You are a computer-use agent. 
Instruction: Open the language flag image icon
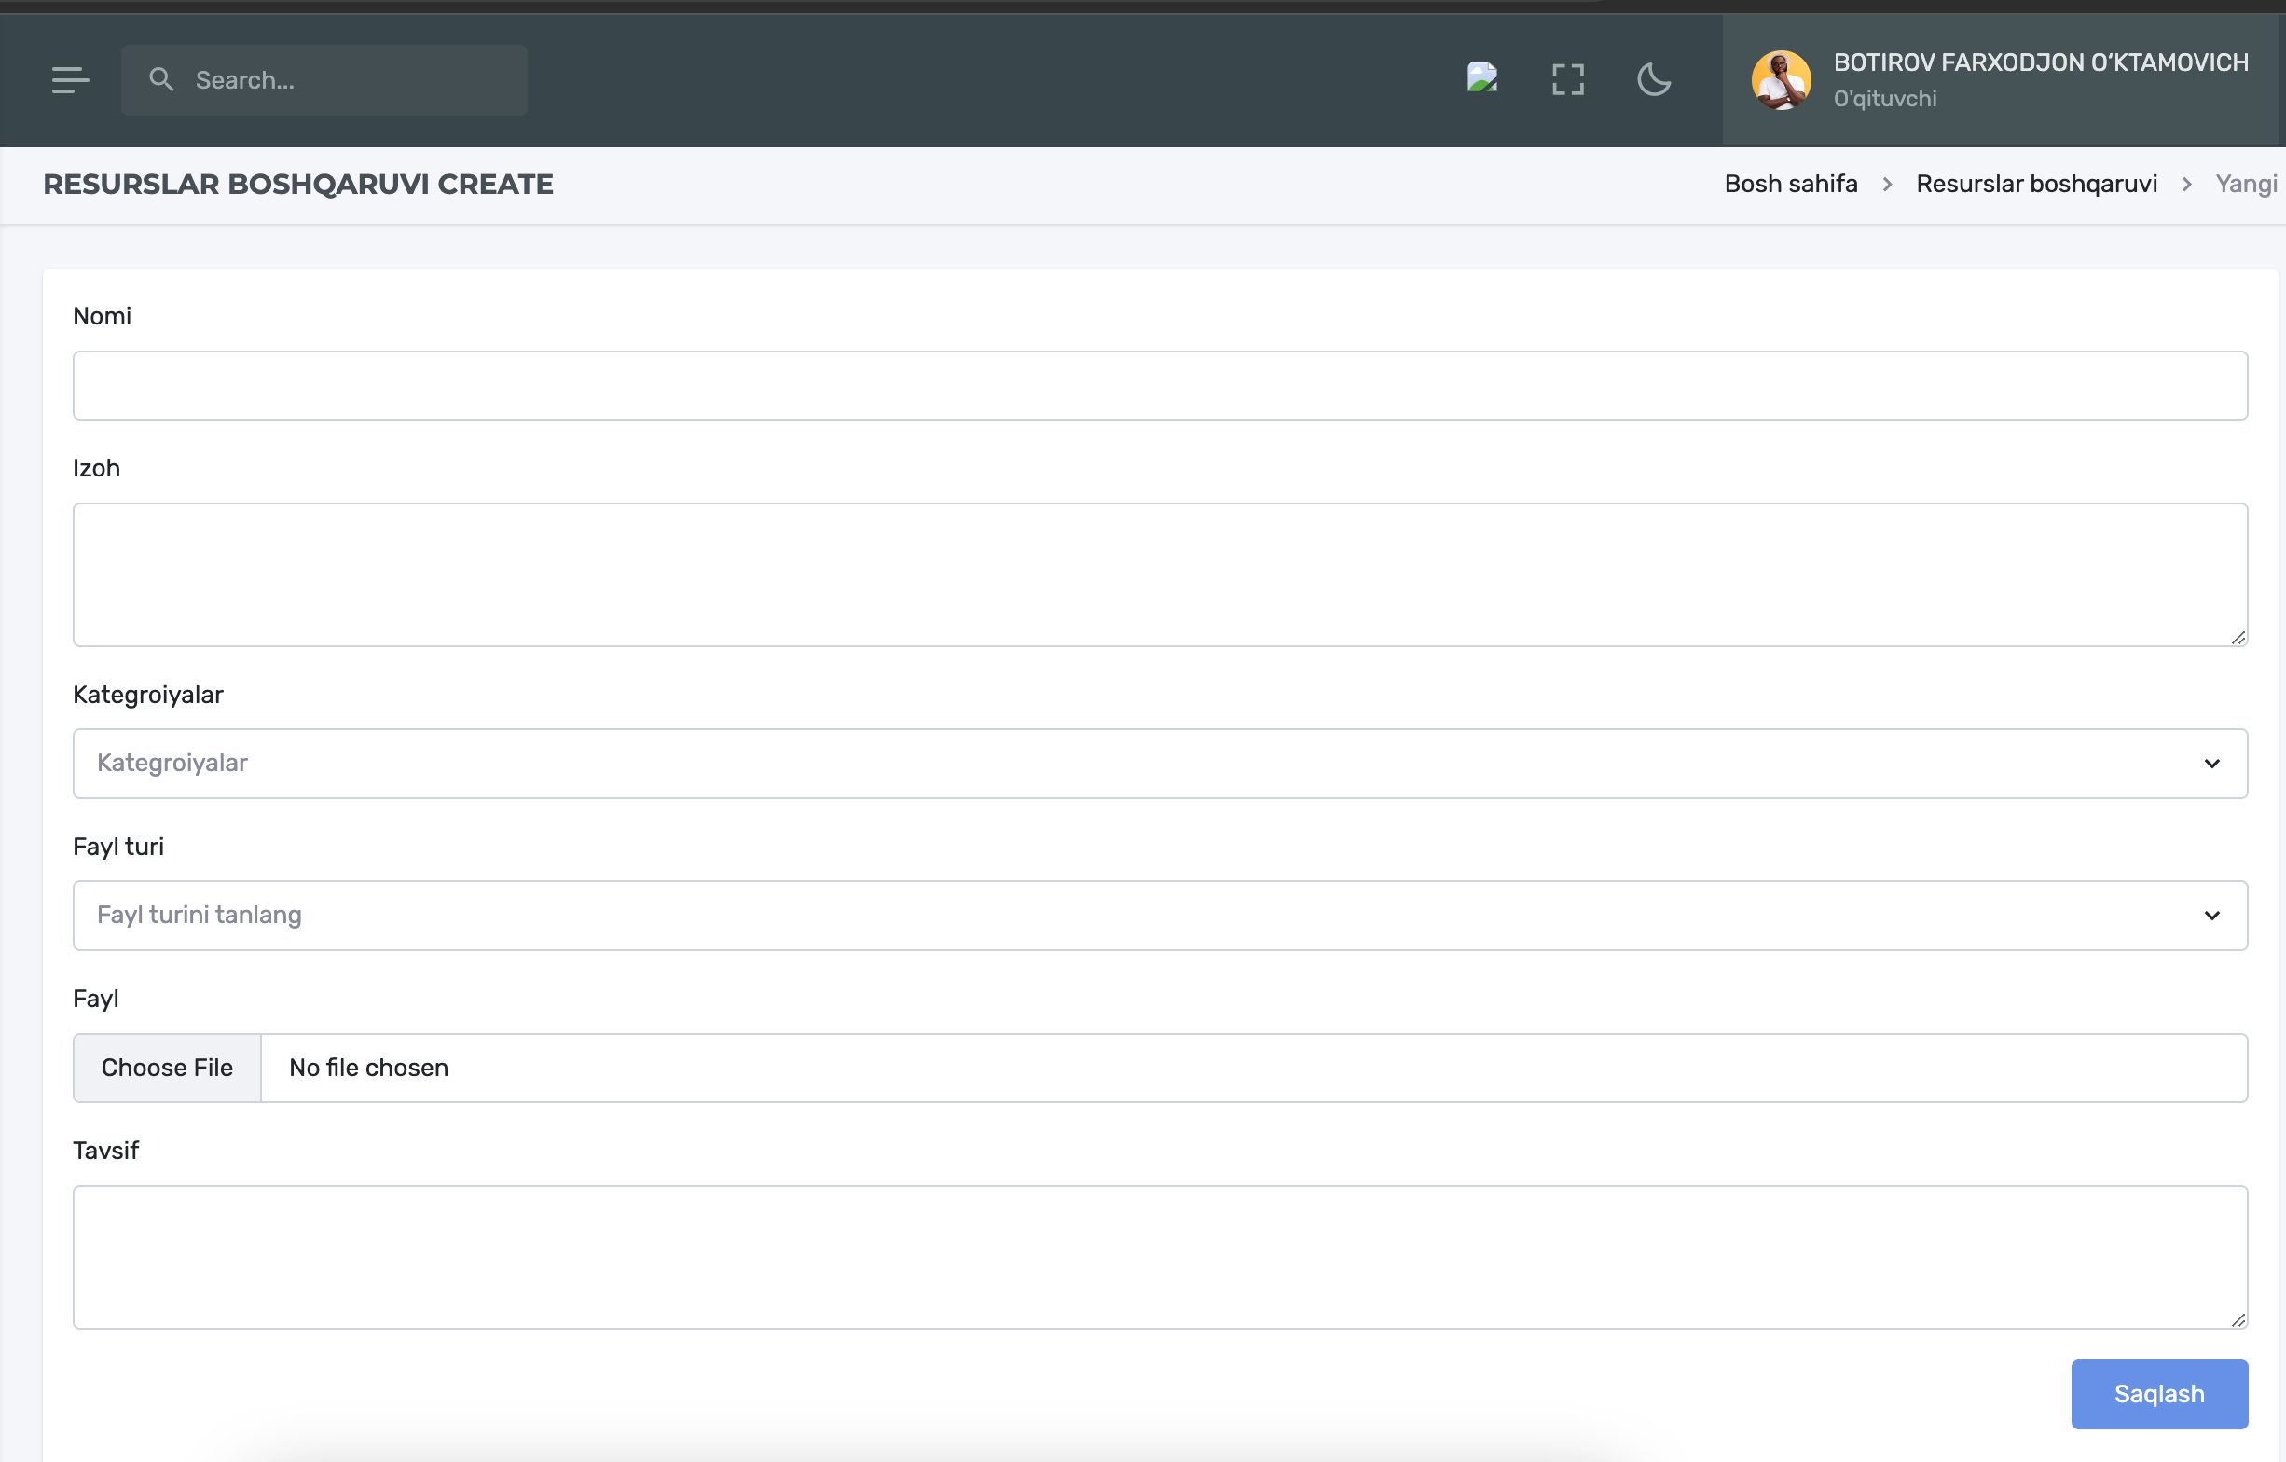[x=1482, y=77]
